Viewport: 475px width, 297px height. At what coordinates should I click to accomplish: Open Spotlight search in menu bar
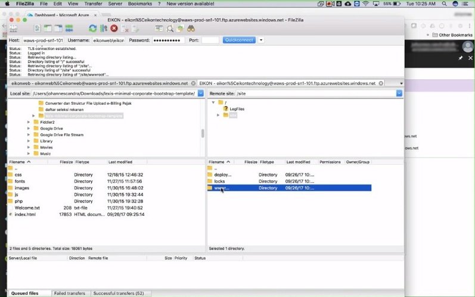pyautogui.click(x=444, y=4)
